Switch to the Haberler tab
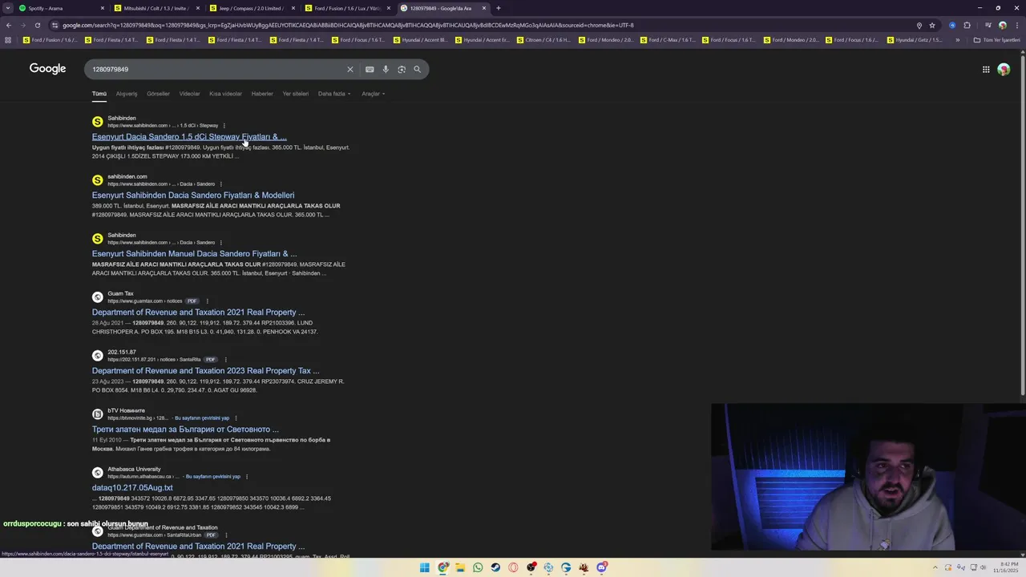 (262, 94)
